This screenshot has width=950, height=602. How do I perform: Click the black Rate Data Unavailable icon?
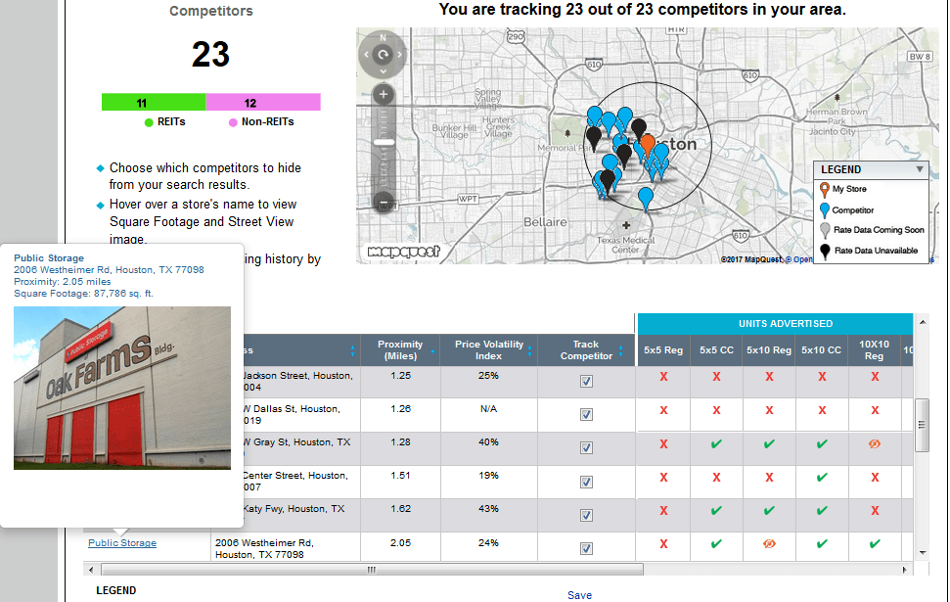[x=825, y=251]
